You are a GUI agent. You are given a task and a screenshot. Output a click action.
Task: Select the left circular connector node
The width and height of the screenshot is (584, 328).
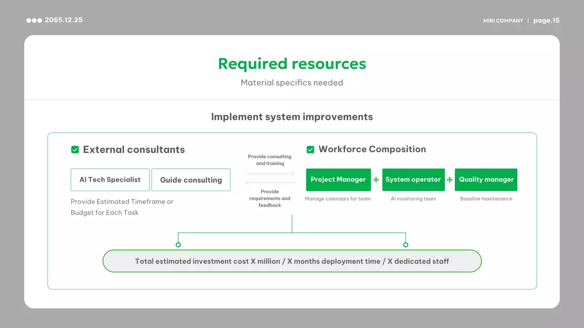pyautogui.click(x=178, y=245)
